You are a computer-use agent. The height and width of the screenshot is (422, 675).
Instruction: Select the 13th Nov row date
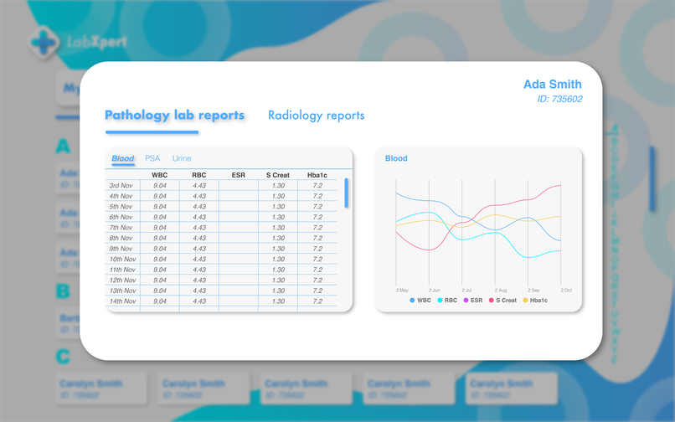122,291
